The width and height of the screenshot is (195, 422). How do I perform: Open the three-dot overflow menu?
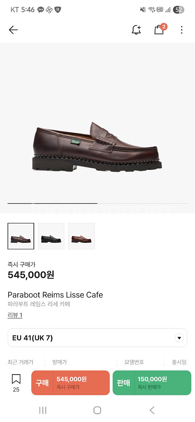click(182, 30)
